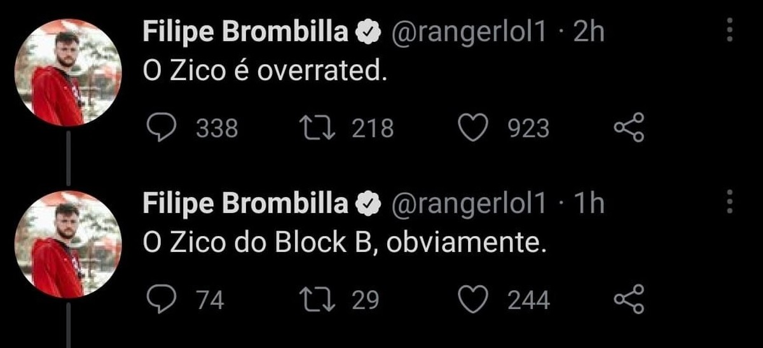Open the "O Zico do Block B, obviamente." text
The height and width of the screenshot is (348, 763).
coord(345,244)
